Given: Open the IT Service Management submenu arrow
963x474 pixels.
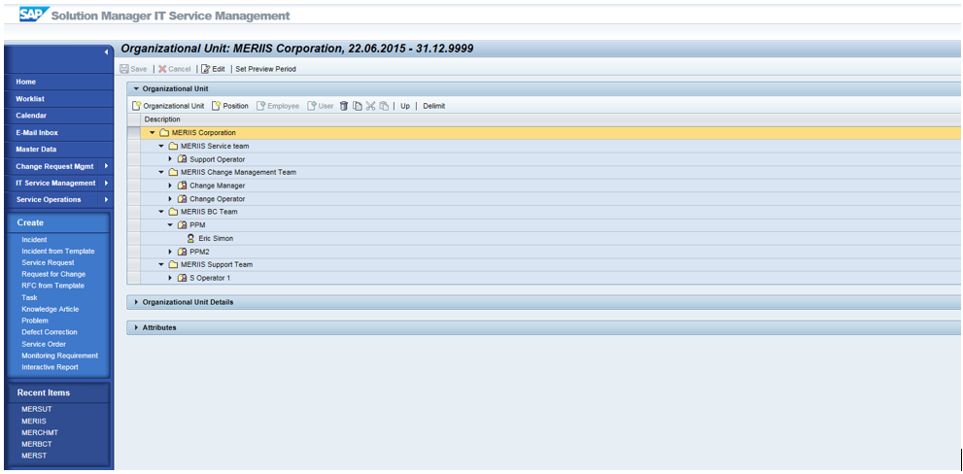Looking at the screenshot, I should click(106, 183).
